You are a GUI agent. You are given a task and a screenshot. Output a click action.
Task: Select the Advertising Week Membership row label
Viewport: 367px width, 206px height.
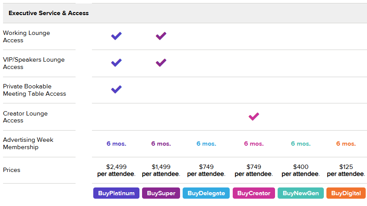[x=28, y=144]
